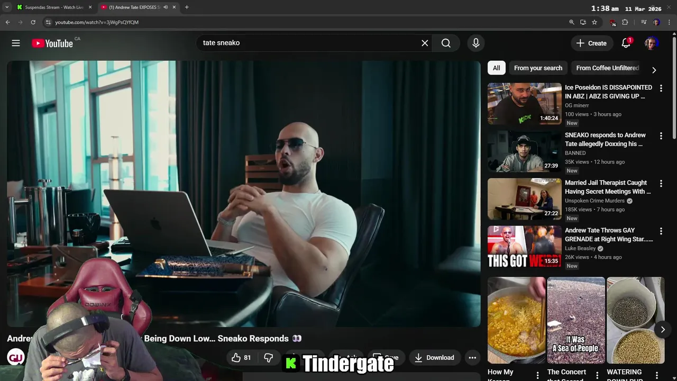Screen dimensions: 677x381
Task: Click the magnifier search button
Action: click(x=446, y=43)
